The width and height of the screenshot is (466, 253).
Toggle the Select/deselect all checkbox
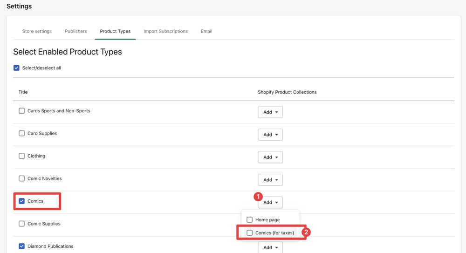[x=17, y=68]
